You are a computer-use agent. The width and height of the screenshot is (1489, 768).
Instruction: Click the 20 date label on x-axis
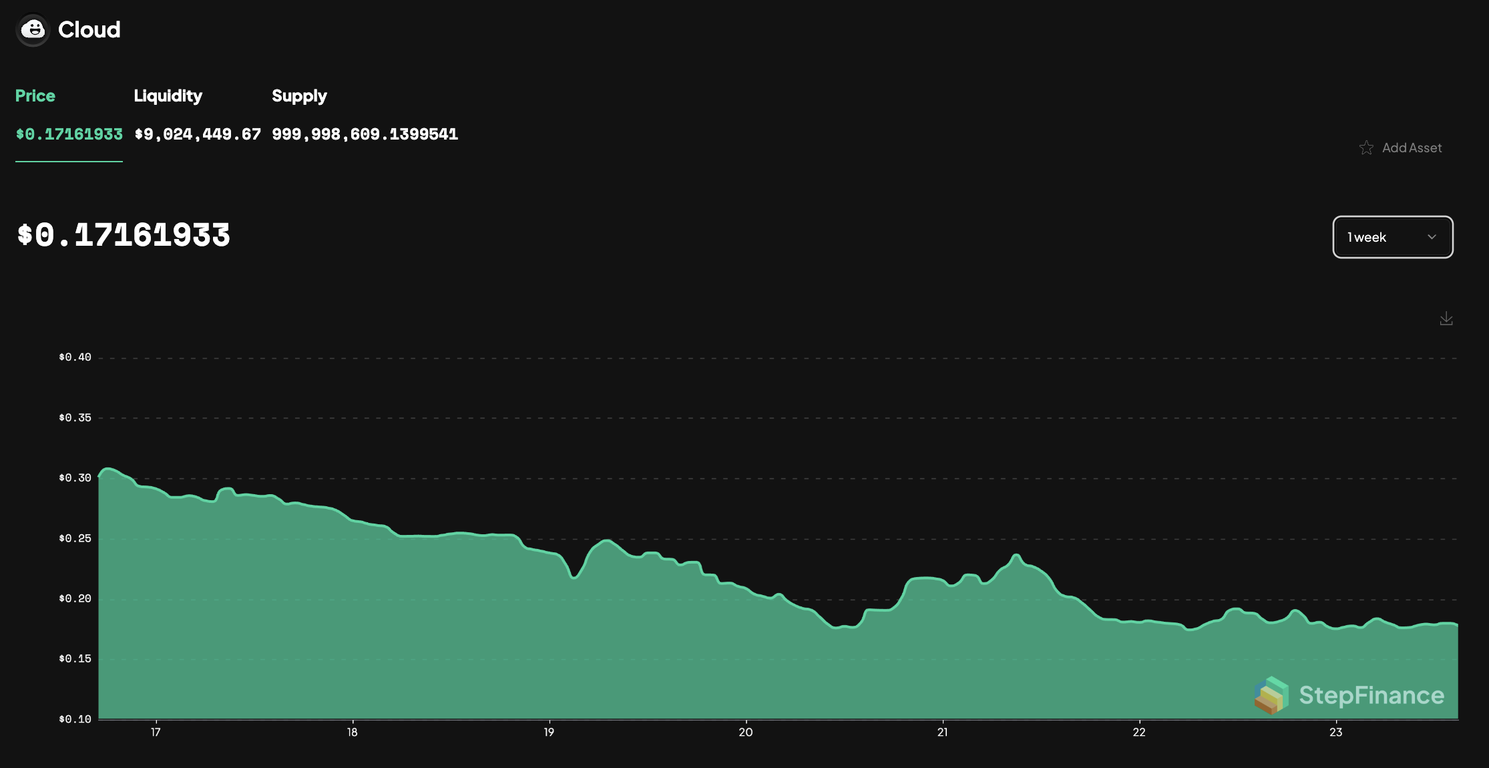click(x=745, y=732)
